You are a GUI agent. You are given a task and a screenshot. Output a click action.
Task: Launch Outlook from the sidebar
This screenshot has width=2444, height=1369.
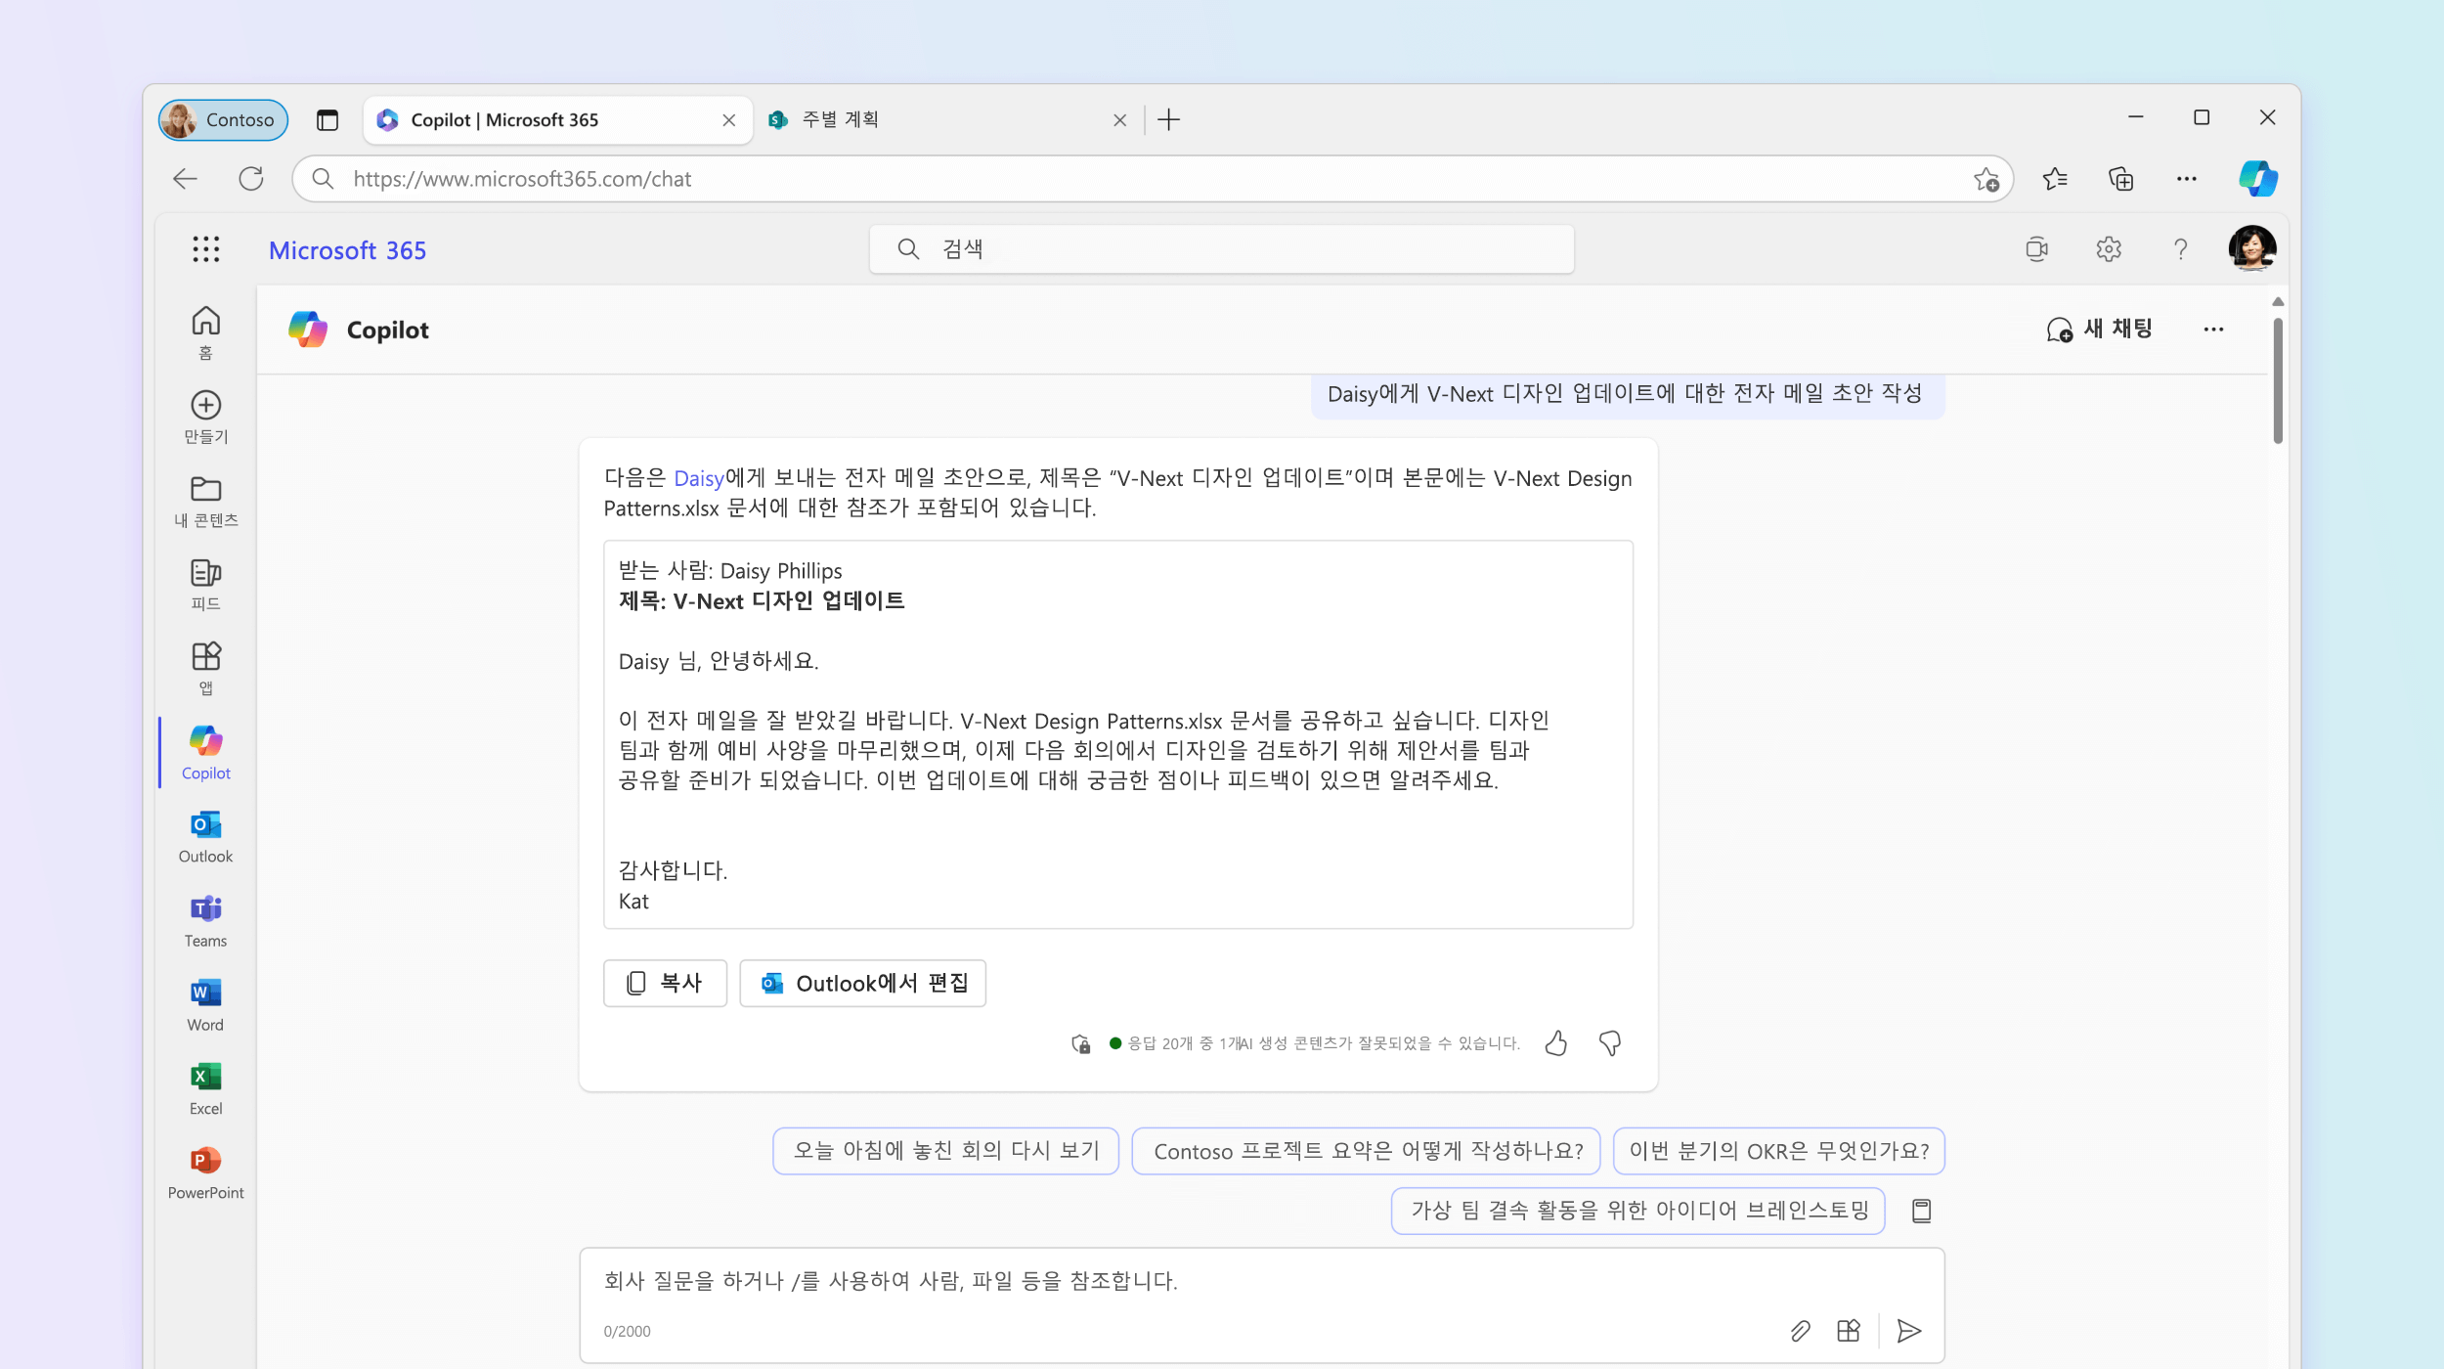pos(205,837)
